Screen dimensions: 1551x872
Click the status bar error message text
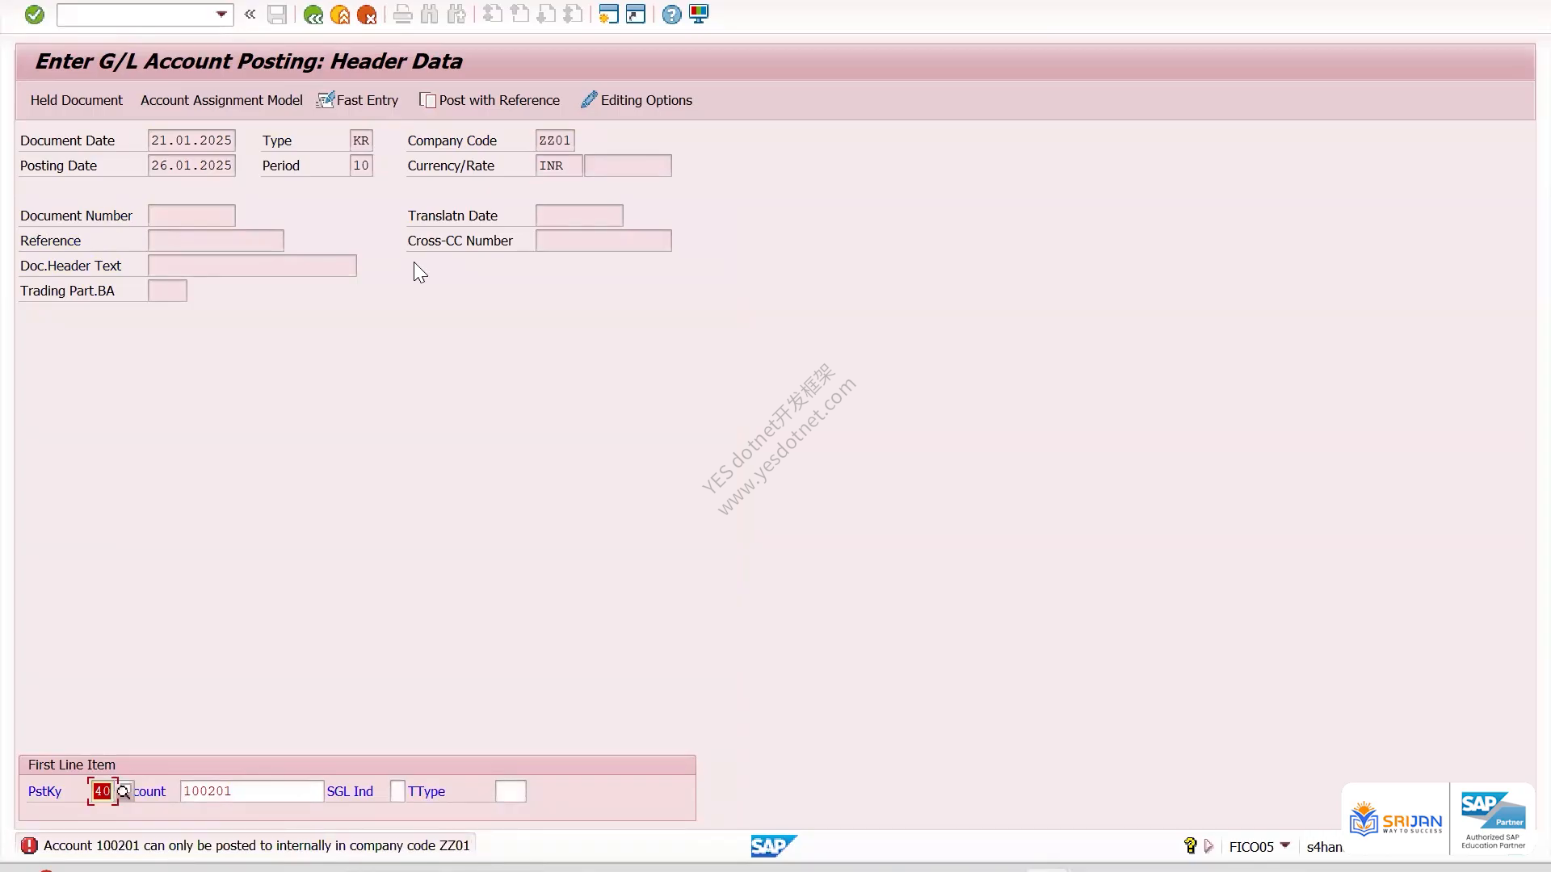click(256, 845)
